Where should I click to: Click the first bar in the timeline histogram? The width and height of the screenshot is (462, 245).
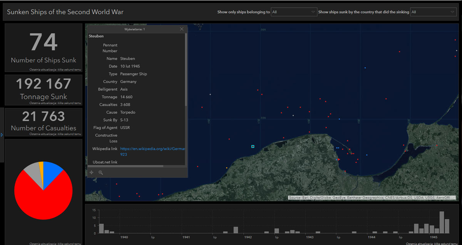101,228
